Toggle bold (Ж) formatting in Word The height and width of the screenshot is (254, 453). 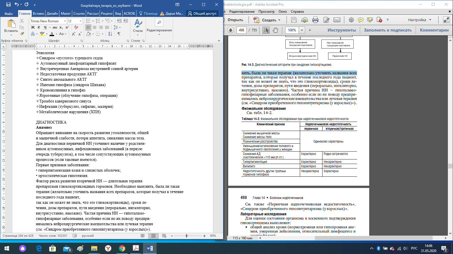[x=33, y=27]
